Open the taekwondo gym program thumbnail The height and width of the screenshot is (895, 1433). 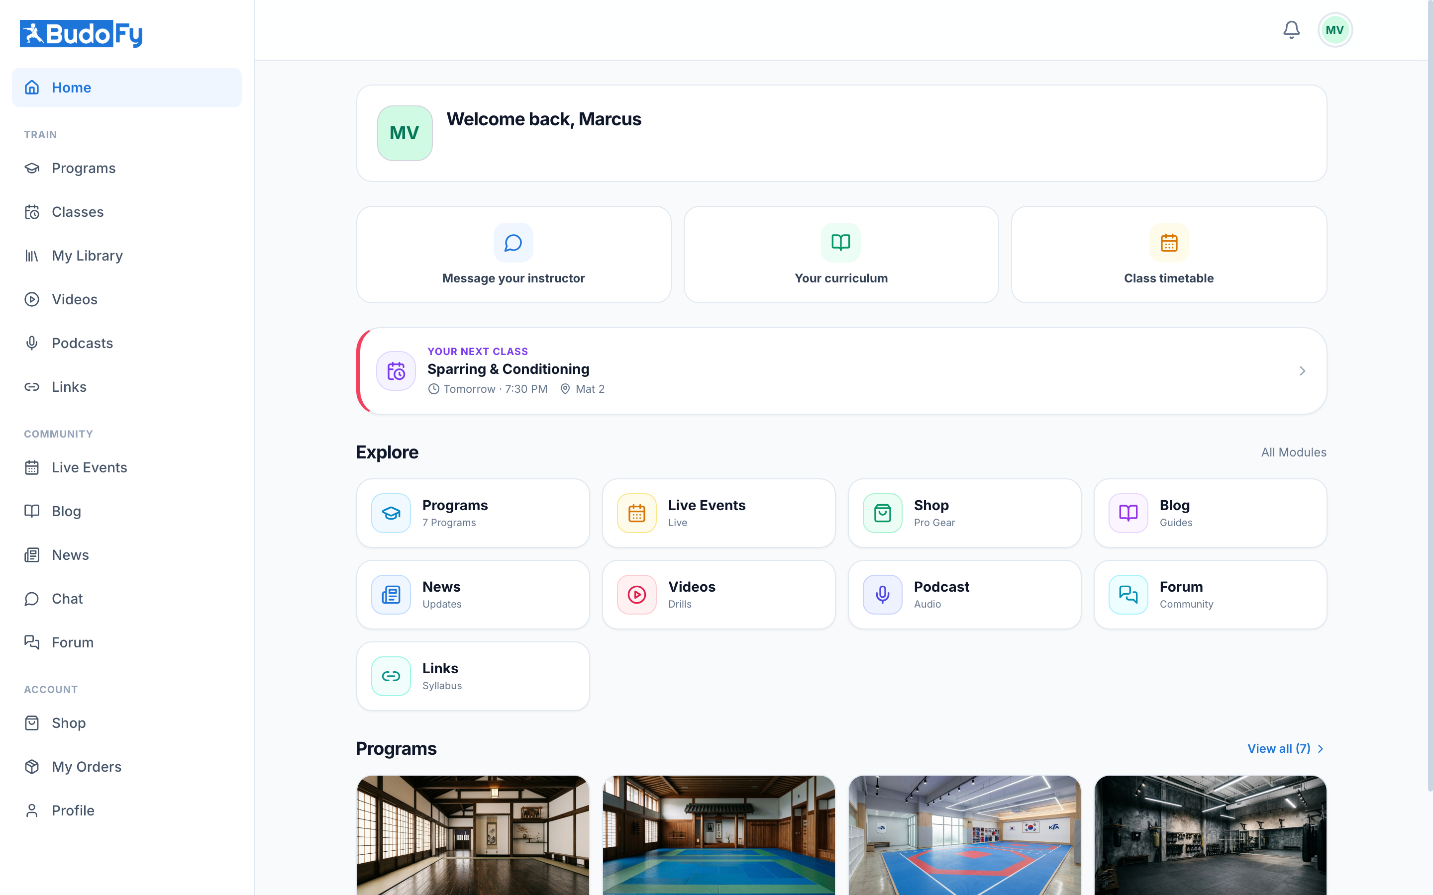965,835
